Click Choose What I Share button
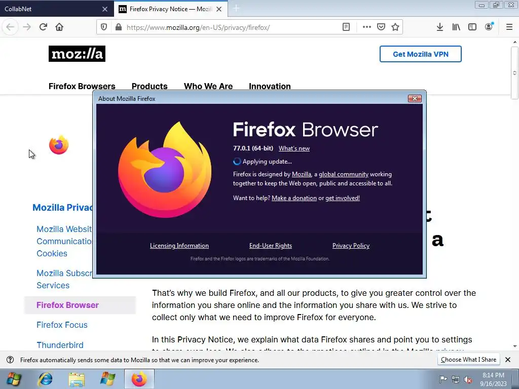Screen dimensions: 519x389 tap(468, 360)
